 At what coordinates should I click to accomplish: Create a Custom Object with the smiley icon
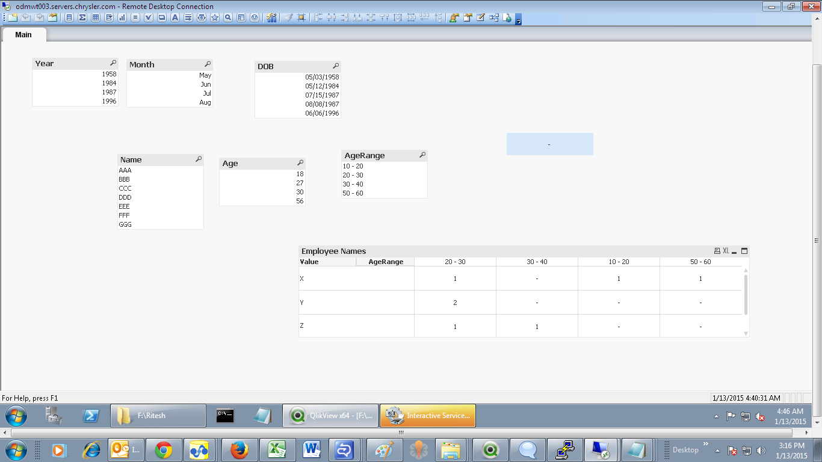point(255,18)
